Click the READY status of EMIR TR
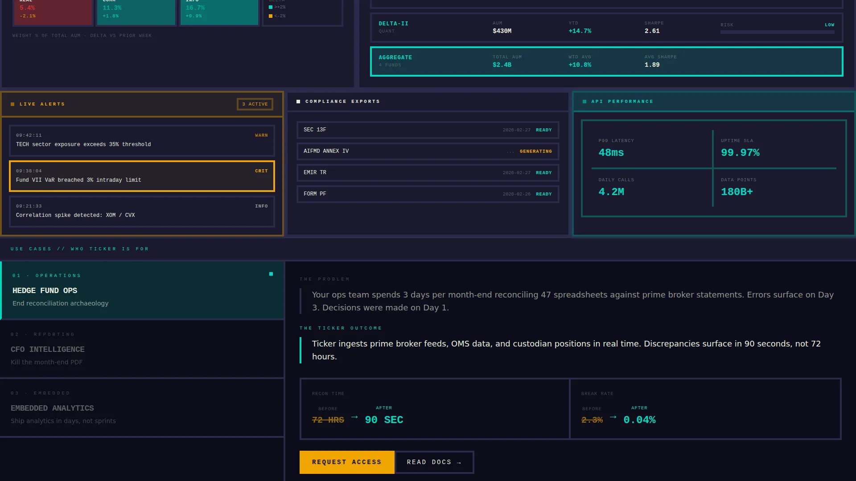This screenshot has height=481, width=856. pos(543,173)
